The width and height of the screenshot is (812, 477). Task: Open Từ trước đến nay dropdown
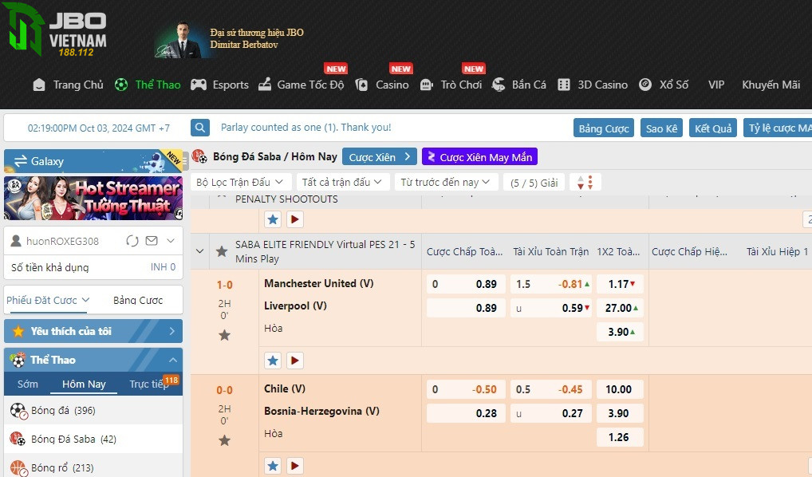click(445, 183)
